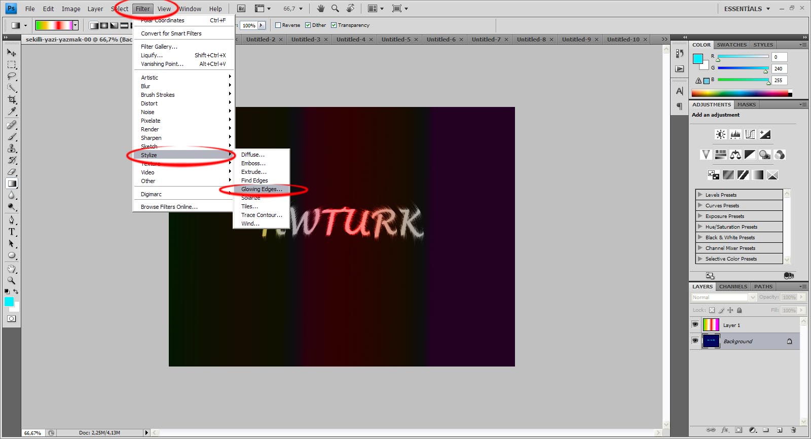
Task: Expand Curves Presets list
Action: coord(700,205)
